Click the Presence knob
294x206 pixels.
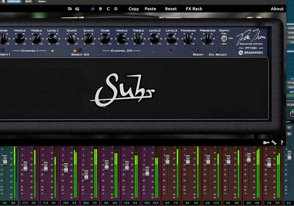pos(207,39)
